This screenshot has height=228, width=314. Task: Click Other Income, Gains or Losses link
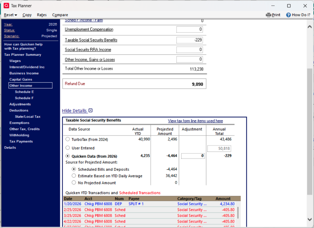coord(90,60)
